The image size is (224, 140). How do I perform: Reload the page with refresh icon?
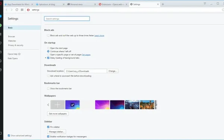pyautogui.click(x=17, y=10)
